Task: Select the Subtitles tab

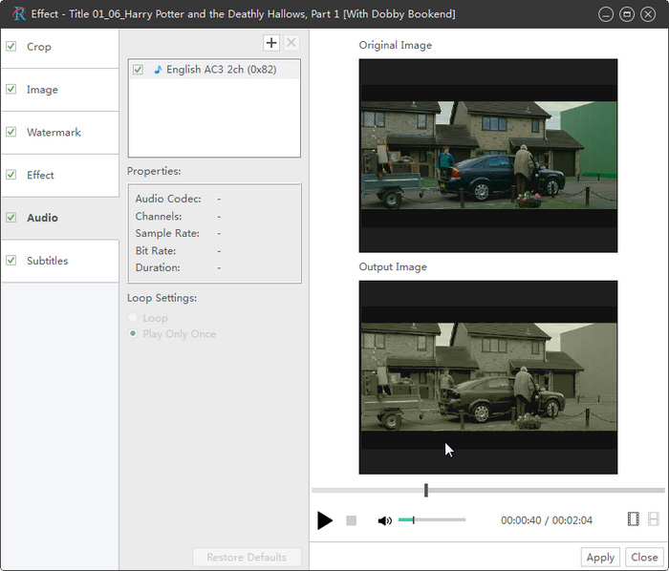Action: tap(48, 261)
